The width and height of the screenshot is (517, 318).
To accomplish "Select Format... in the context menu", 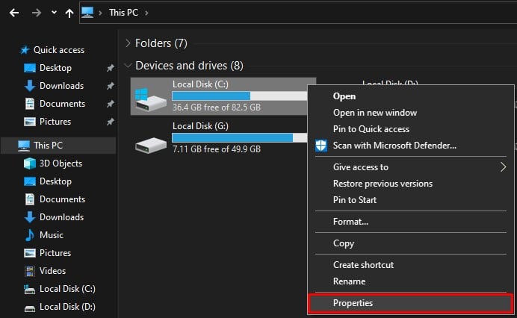I will point(350,222).
